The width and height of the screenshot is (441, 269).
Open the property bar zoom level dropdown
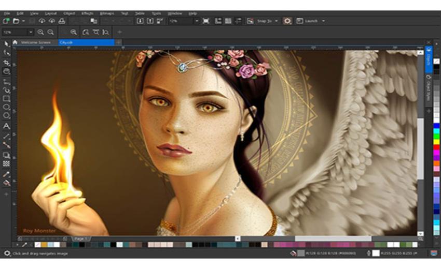click(31, 32)
